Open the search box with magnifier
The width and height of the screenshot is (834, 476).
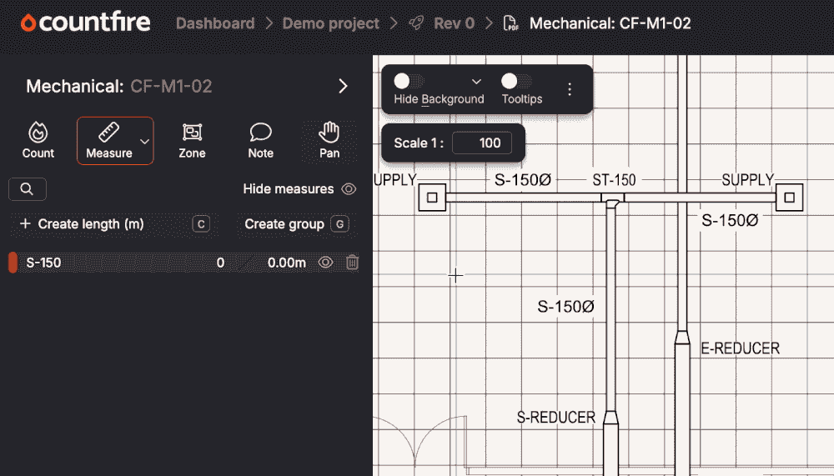(28, 188)
